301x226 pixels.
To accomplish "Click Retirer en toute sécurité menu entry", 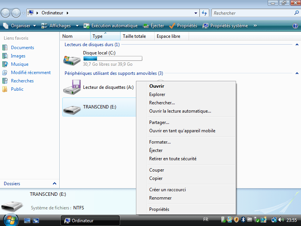I will click(x=173, y=159).
